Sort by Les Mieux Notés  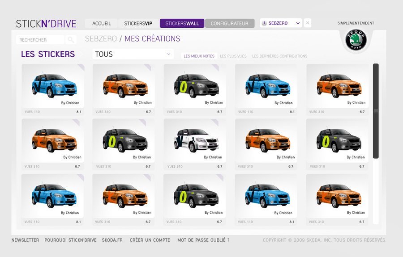(199, 56)
